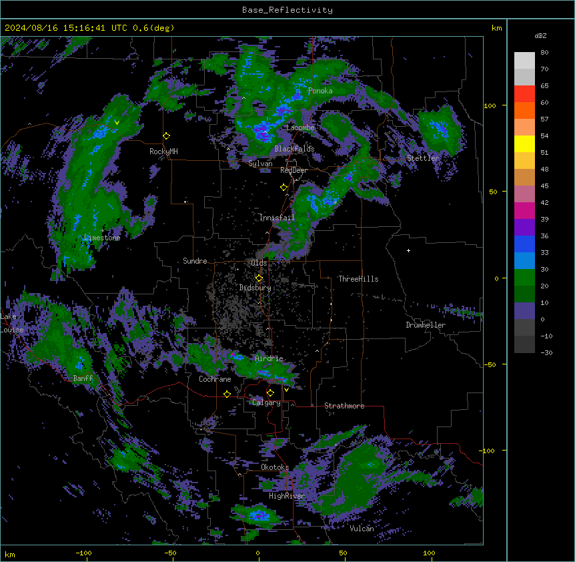This screenshot has width=575, height=562.
Task: Click the -30 value on dBZ scale
Action: tap(546, 353)
